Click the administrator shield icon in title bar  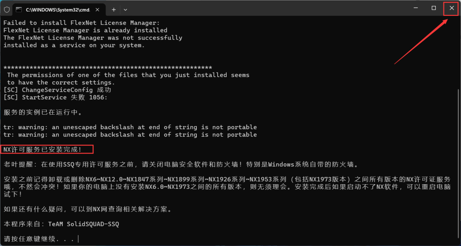[6, 10]
